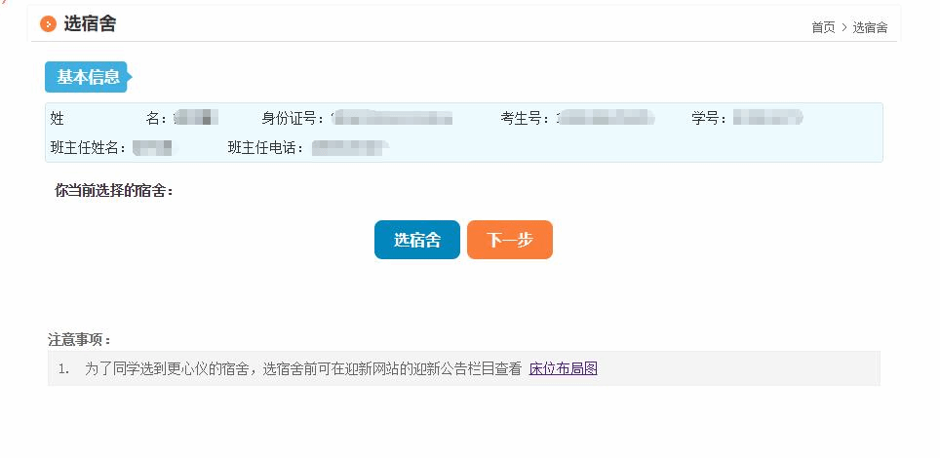Click the 你当前选择的宿舍 label

pos(114,191)
